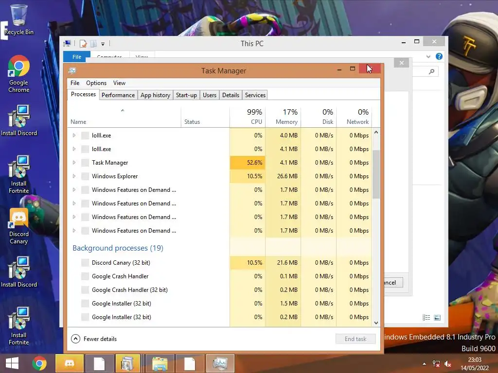Screen dimensions: 498x373
Task: Sort by Status column header
Action: tap(205, 117)
